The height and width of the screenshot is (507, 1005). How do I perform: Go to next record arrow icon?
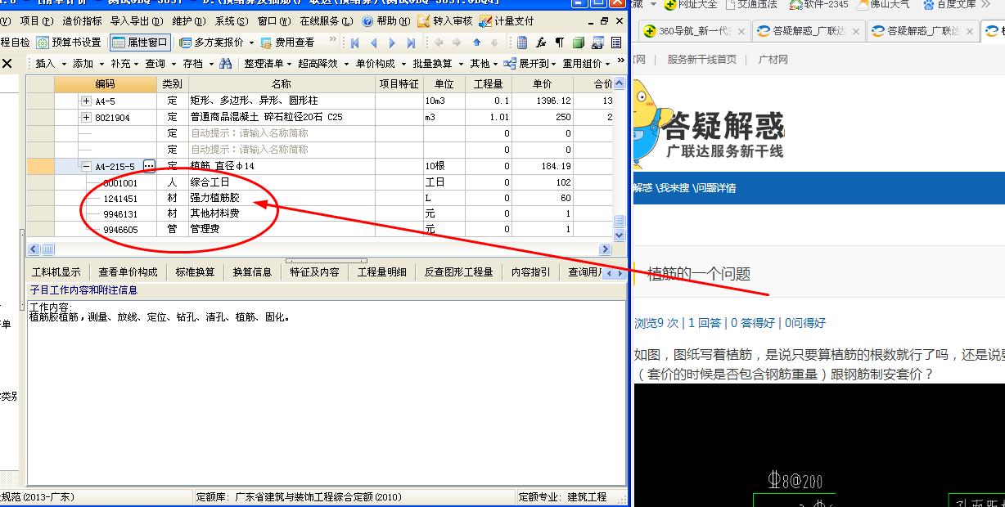(x=393, y=43)
